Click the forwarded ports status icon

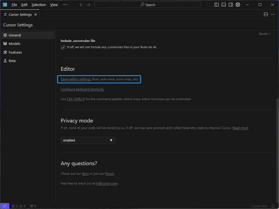pos(33,206)
